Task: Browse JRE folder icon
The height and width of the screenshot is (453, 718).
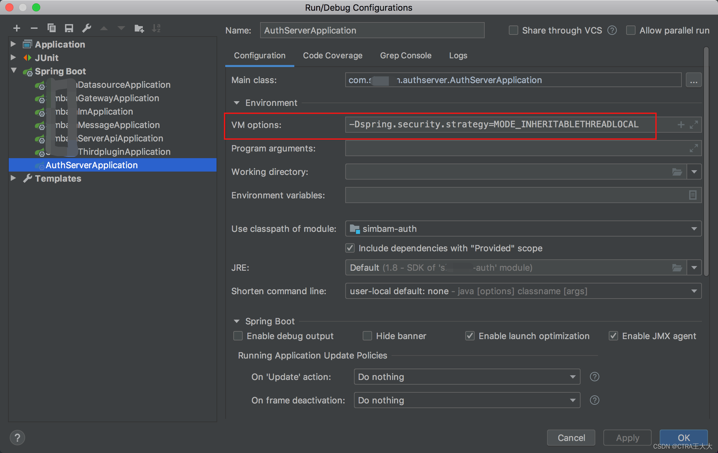Action: (677, 268)
